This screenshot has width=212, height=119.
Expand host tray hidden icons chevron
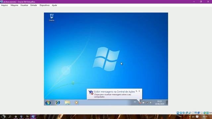click(190, 117)
